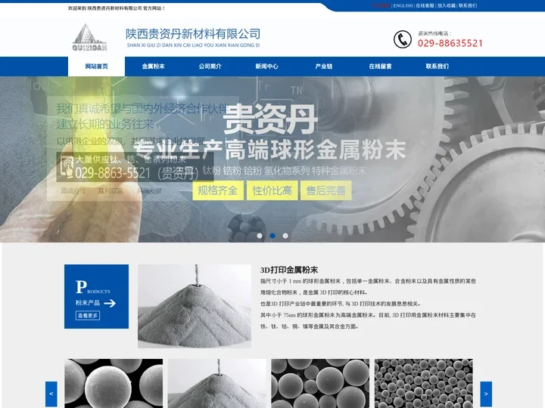
Task: Select third banner slide dot
Action: pyautogui.click(x=285, y=236)
